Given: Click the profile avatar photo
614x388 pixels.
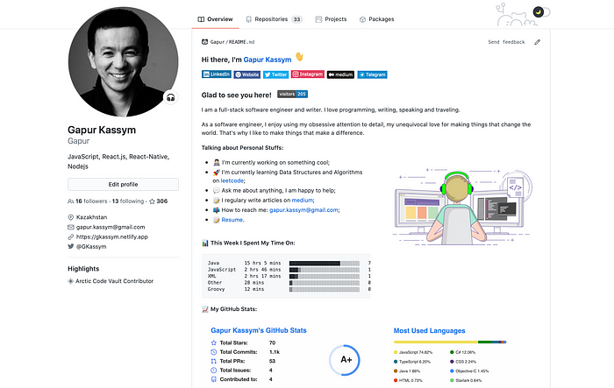Looking at the screenshot, I should (x=123, y=62).
